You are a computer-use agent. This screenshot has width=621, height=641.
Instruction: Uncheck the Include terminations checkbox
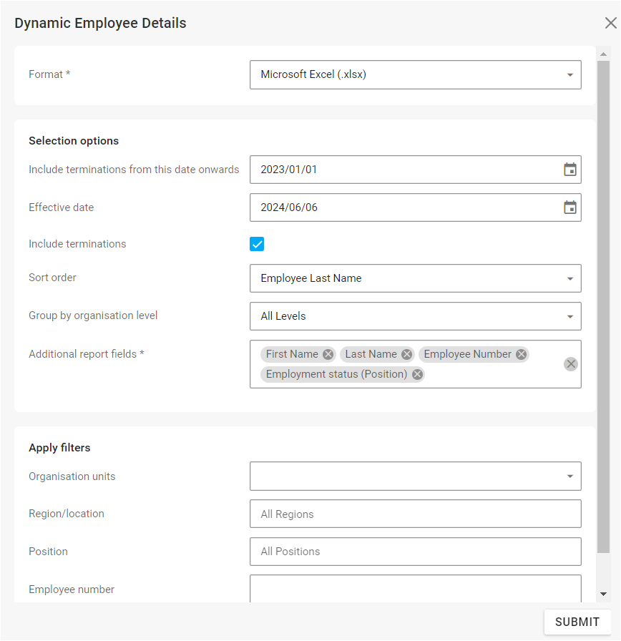(x=257, y=244)
